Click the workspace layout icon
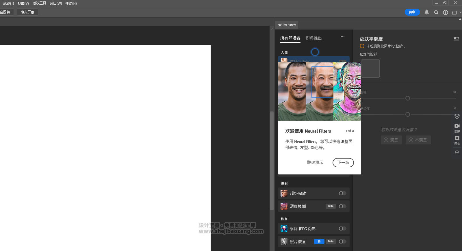The height and width of the screenshot is (251, 462). tap(454, 12)
